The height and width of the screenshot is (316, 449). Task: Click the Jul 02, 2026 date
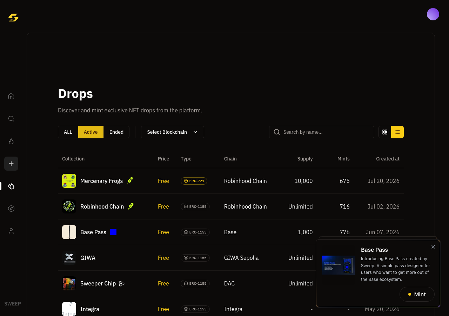click(383, 206)
